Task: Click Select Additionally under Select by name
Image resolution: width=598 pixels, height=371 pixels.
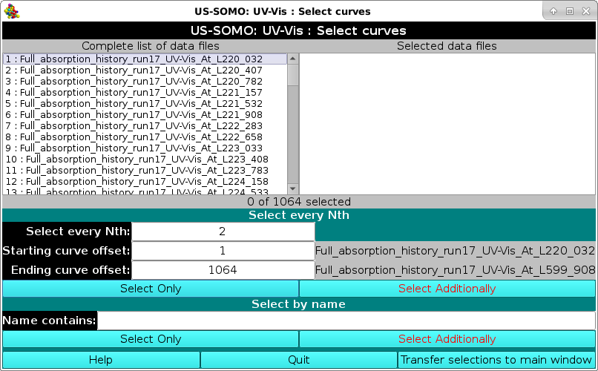Action: coord(447,339)
